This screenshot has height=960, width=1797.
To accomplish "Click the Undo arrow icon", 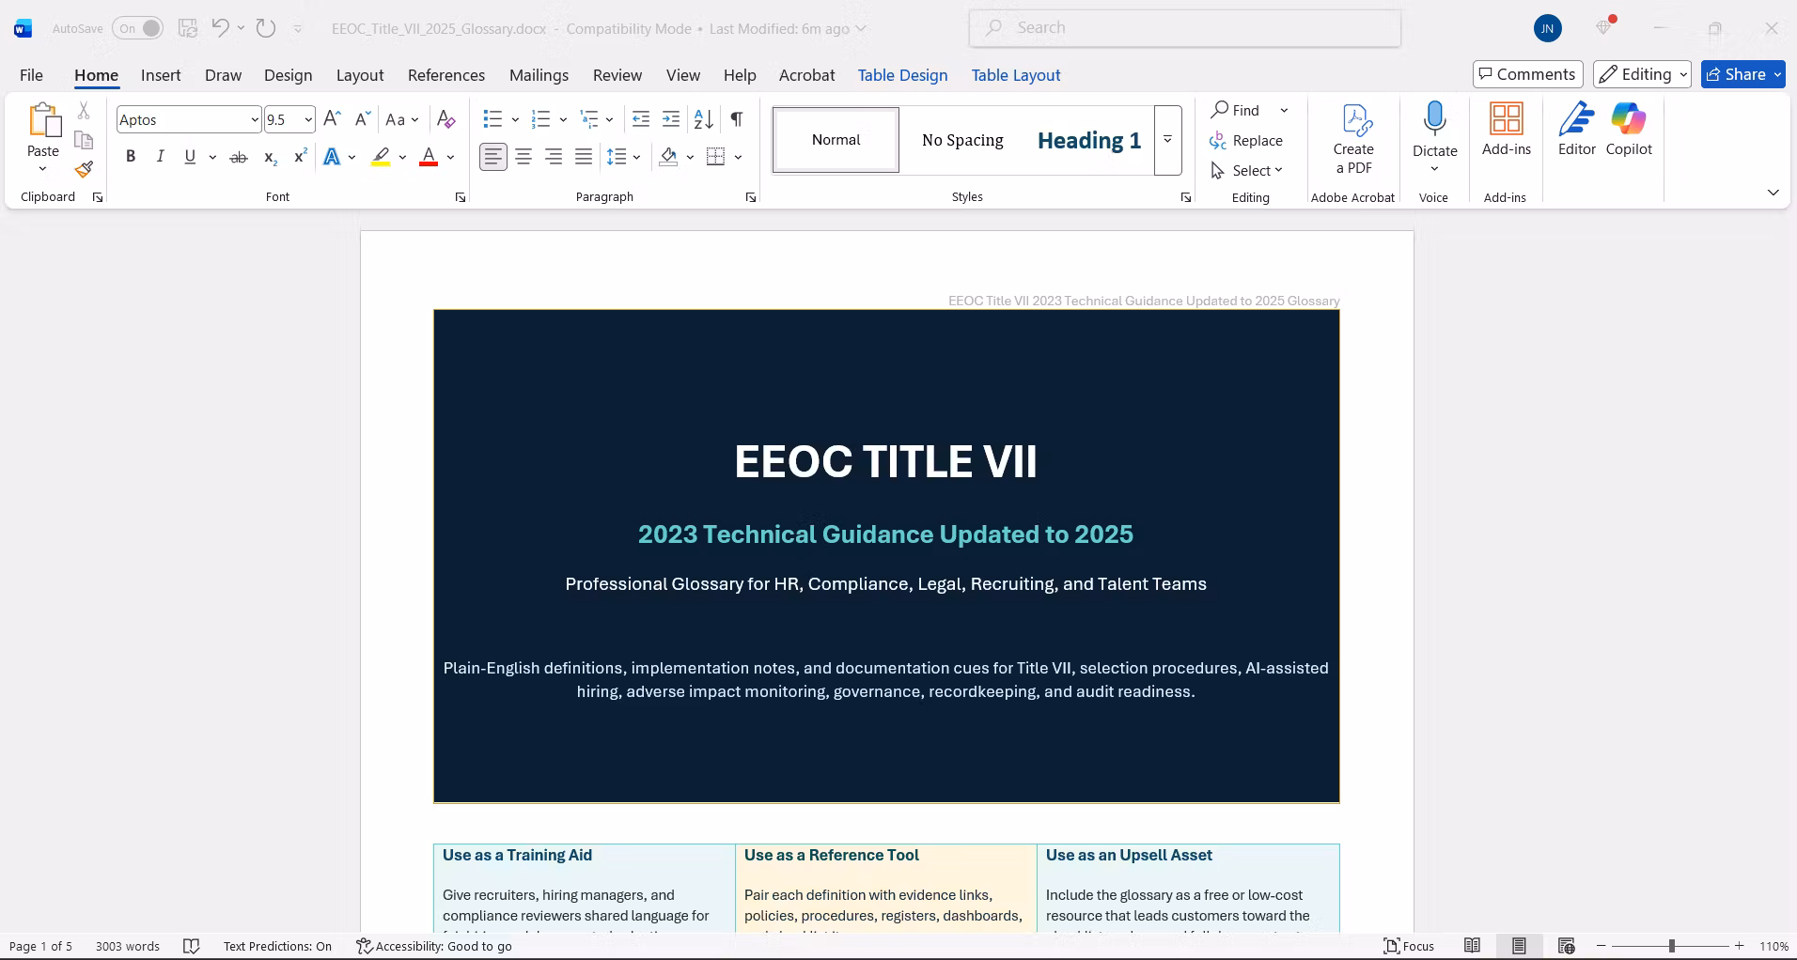I will point(220,28).
